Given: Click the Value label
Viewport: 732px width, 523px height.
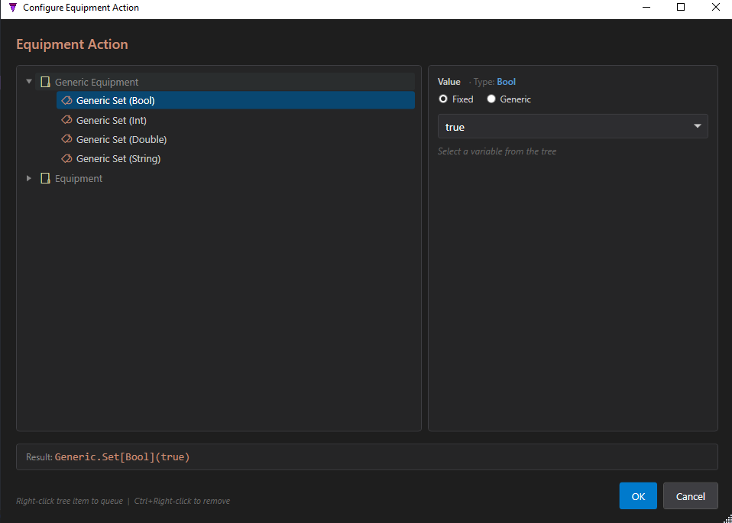Looking at the screenshot, I should click(449, 82).
